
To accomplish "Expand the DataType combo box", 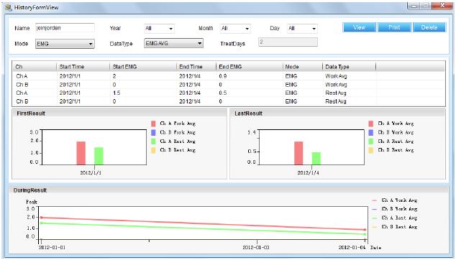I will tap(173, 43).
